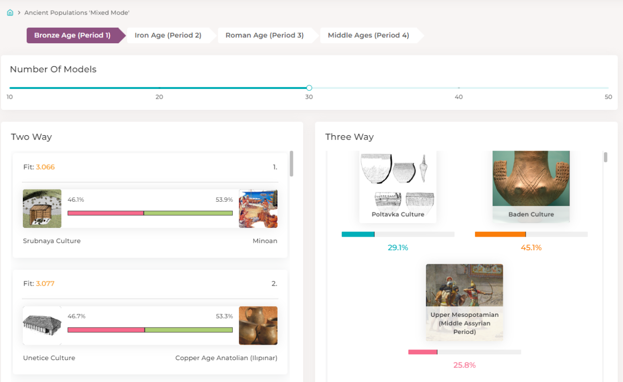Click the Srubnaya Culture hut image

pyautogui.click(x=42, y=208)
